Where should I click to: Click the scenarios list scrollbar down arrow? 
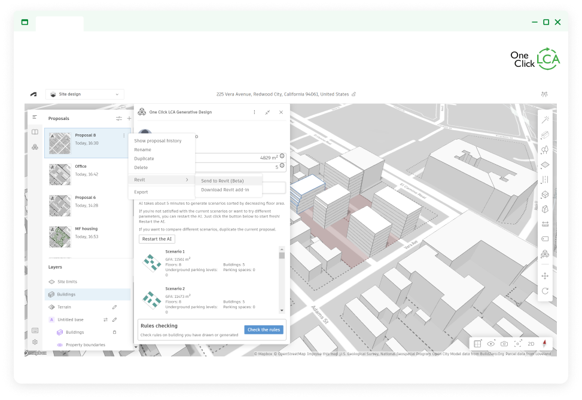(282, 310)
